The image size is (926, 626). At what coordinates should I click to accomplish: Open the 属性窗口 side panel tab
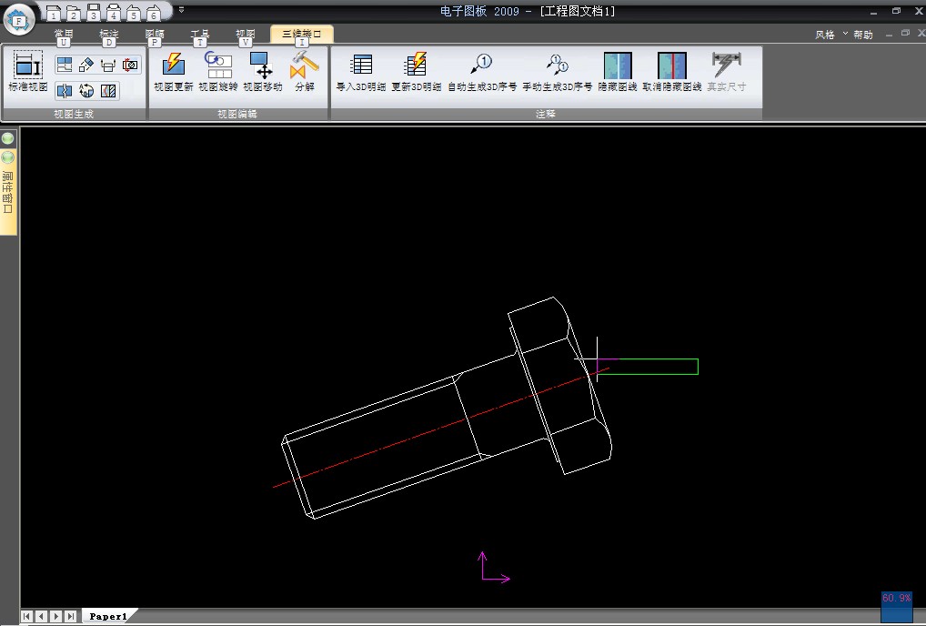coord(7,193)
